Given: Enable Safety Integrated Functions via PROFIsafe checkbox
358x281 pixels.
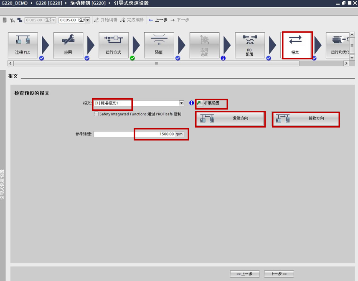Looking at the screenshot, I should coord(96,114).
